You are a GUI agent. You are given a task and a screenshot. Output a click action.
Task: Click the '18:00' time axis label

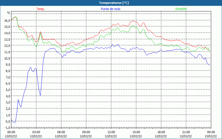click(x=161, y=132)
